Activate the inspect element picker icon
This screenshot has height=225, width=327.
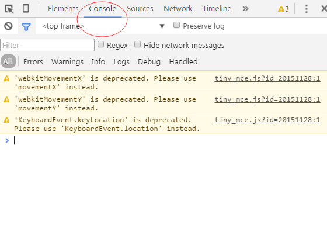(9, 9)
